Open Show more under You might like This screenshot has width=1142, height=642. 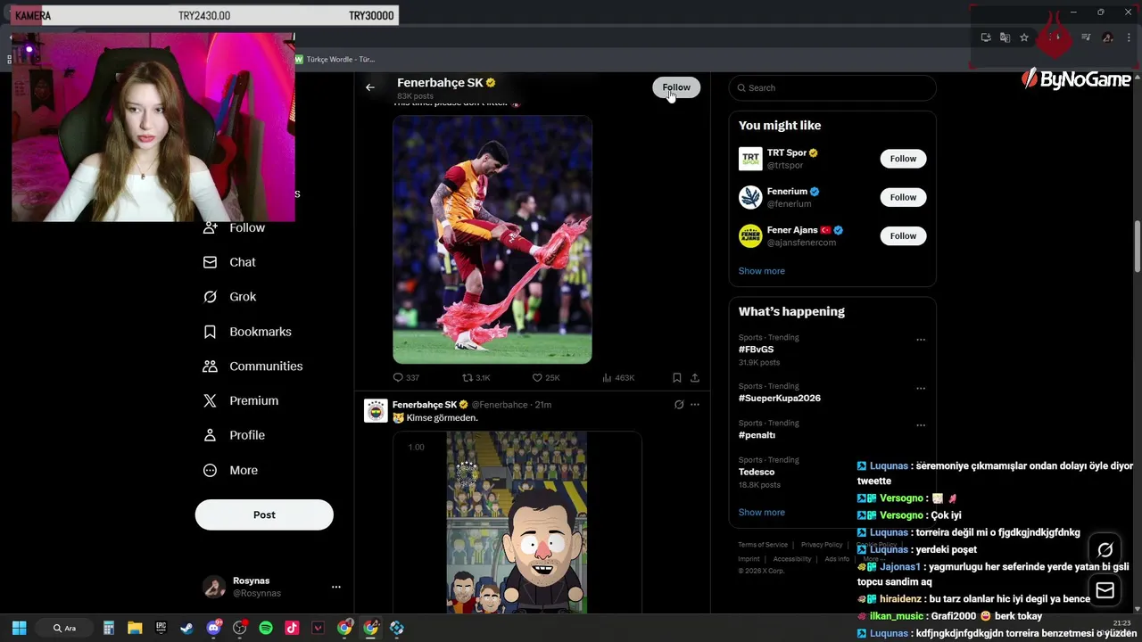(x=761, y=271)
